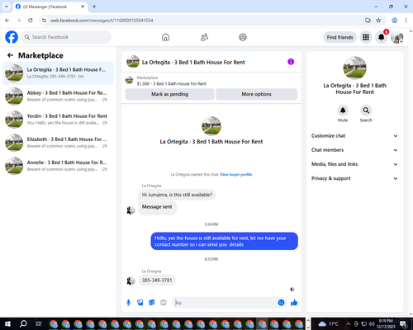
Task: Send a thumbs-up like
Action: click(x=294, y=303)
